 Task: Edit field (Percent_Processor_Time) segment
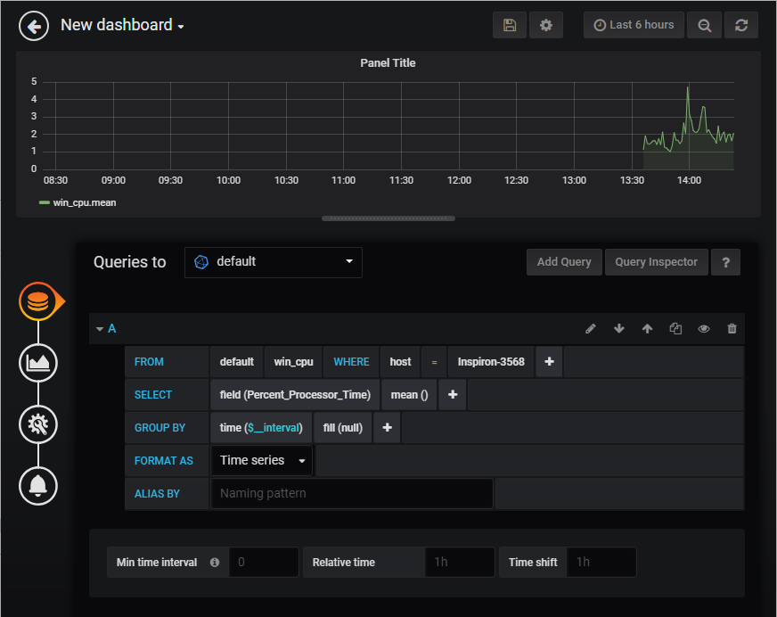point(295,395)
